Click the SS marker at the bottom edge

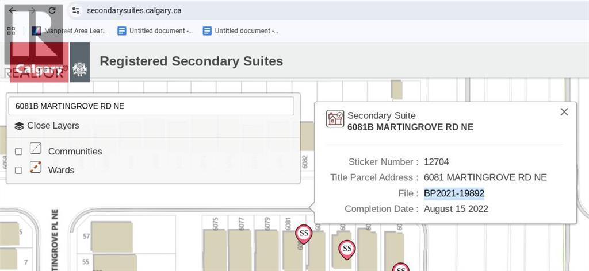[400, 268]
